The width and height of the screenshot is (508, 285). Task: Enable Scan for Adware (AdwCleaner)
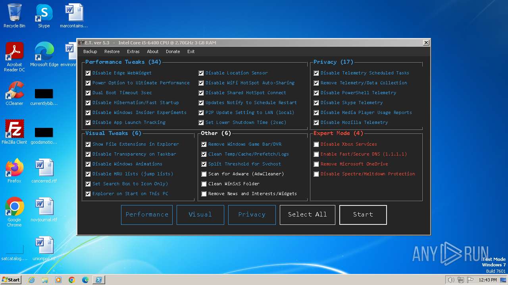tap(204, 174)
